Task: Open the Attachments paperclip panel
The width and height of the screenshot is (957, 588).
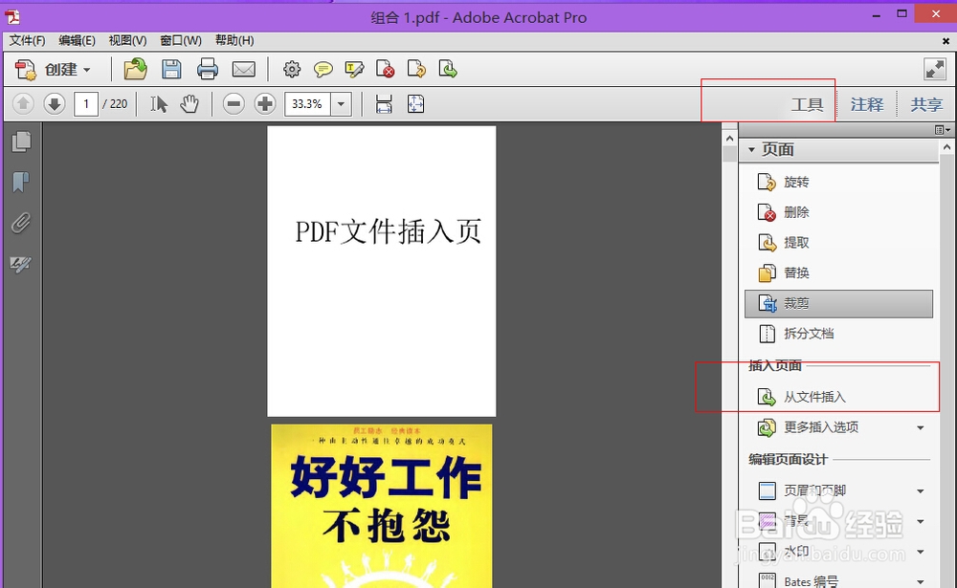Action: (x=21, y=223)
